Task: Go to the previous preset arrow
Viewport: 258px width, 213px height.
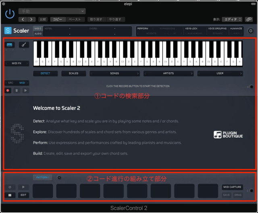Action: 23,19
